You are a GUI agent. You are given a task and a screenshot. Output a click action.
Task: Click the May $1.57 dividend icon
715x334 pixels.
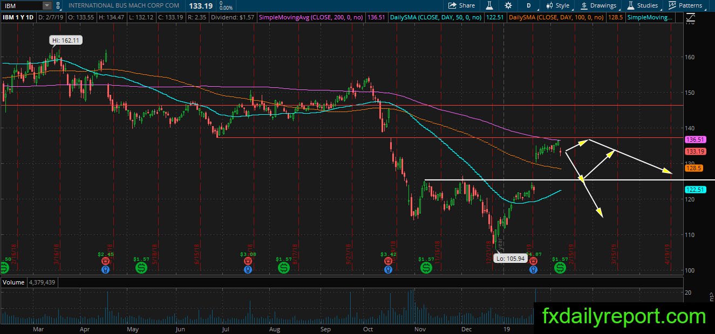pos(141,267)
